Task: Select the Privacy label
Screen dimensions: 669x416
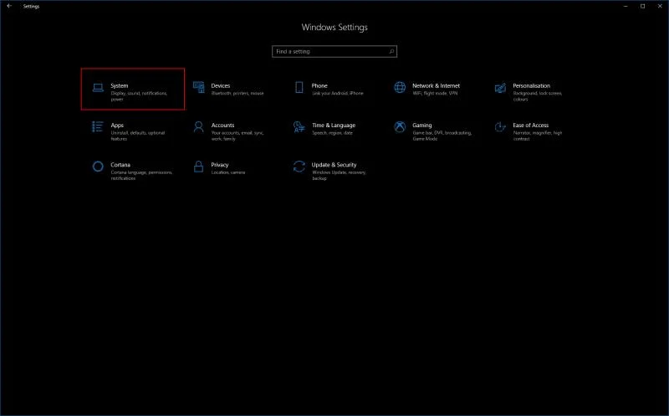Action: click(220, 165)
